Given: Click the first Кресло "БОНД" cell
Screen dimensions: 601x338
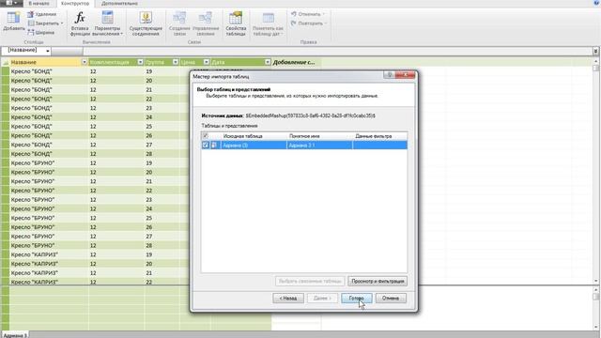Looking at the screenshot, I should coord(48,71).
